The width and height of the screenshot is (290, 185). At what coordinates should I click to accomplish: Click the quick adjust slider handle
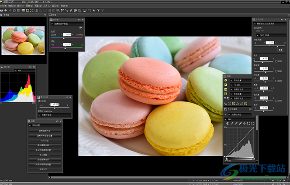pos(277,46)
